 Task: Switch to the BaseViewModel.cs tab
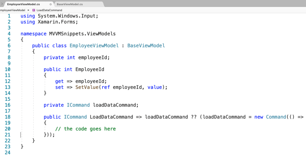pyautogui.click(x=70, y=4)
